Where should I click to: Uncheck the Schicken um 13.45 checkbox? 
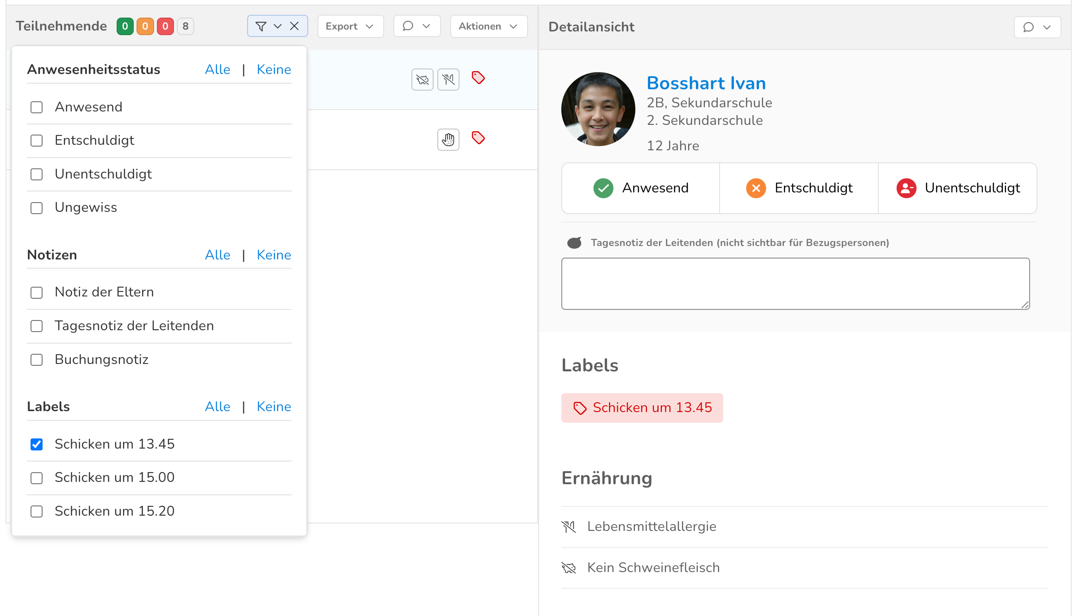click(37, 444)
